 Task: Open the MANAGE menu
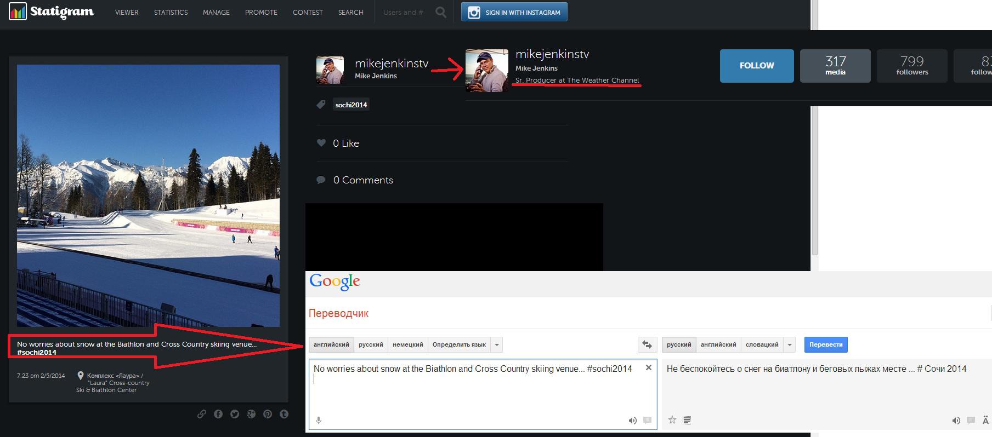(216, 12)
